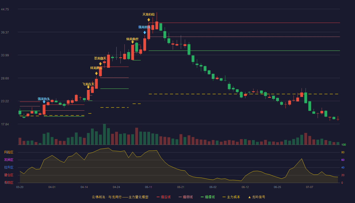Click the 28.60 price axis label
Screen dimensions: 355x203
pyautogui.click(x=5, y=78)
